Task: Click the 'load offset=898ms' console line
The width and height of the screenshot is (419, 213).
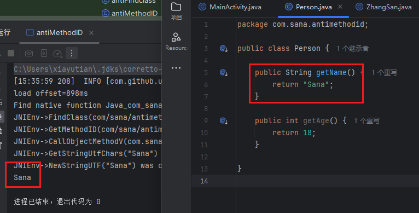Action: click(x=51, y=93)
